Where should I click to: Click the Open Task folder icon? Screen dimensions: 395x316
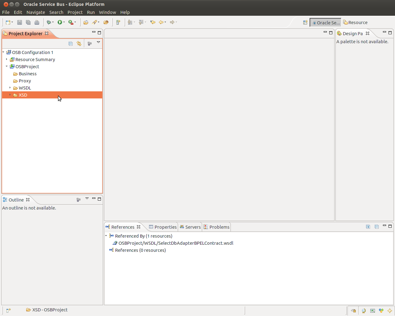[x=106, y=22]
